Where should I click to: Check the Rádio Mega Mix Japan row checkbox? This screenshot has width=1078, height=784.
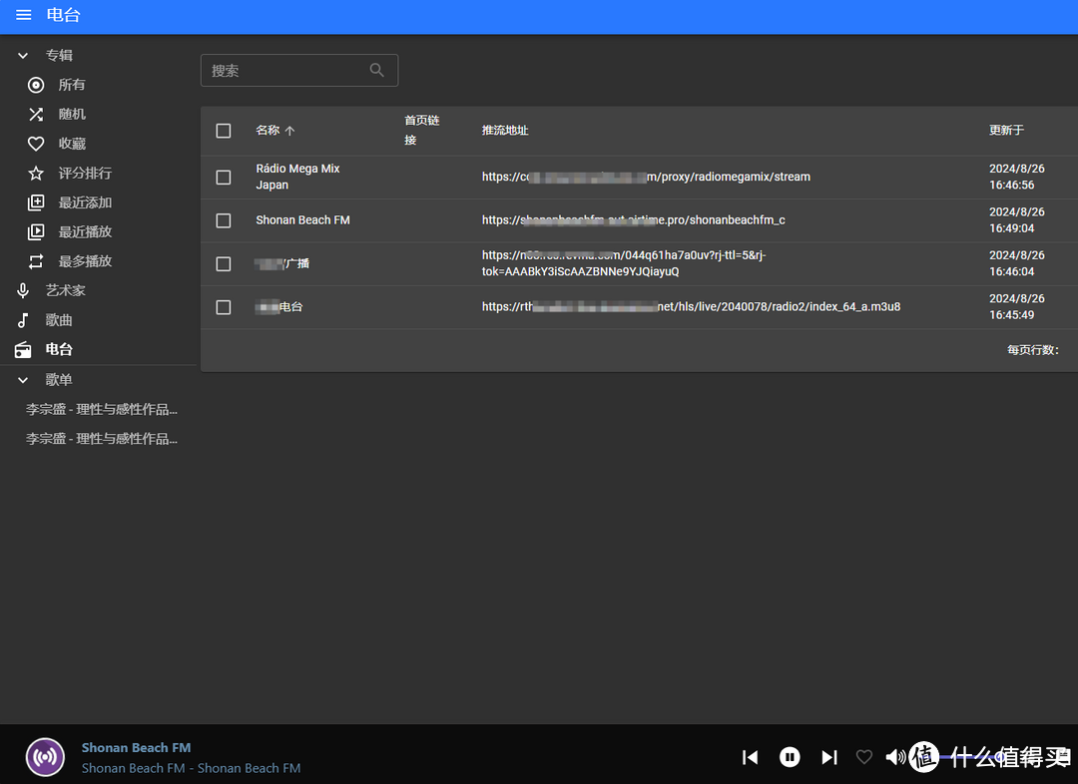pyautogui.click(x=224, y=177)
